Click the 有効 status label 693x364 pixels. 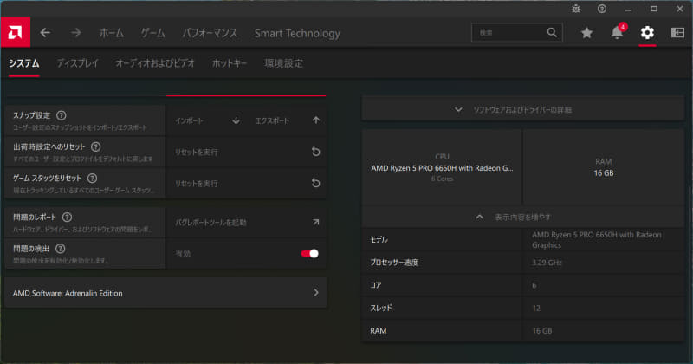click(183, 253)
